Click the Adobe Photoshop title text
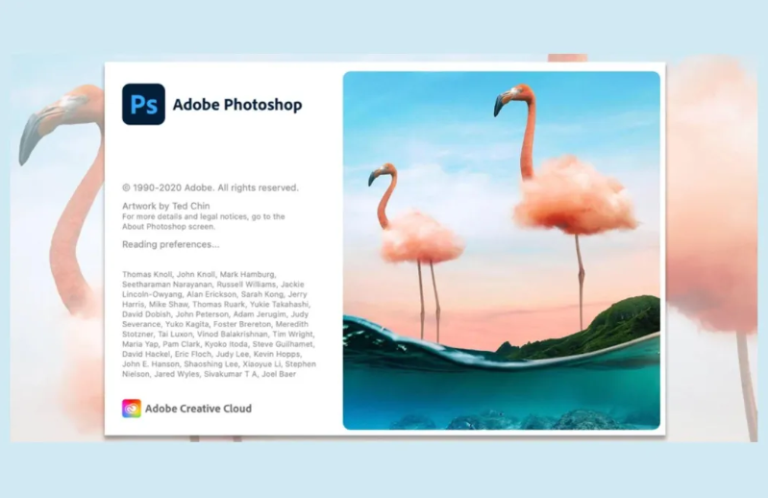The width and height of the screenshot is (768, 498). coord(237,105)
